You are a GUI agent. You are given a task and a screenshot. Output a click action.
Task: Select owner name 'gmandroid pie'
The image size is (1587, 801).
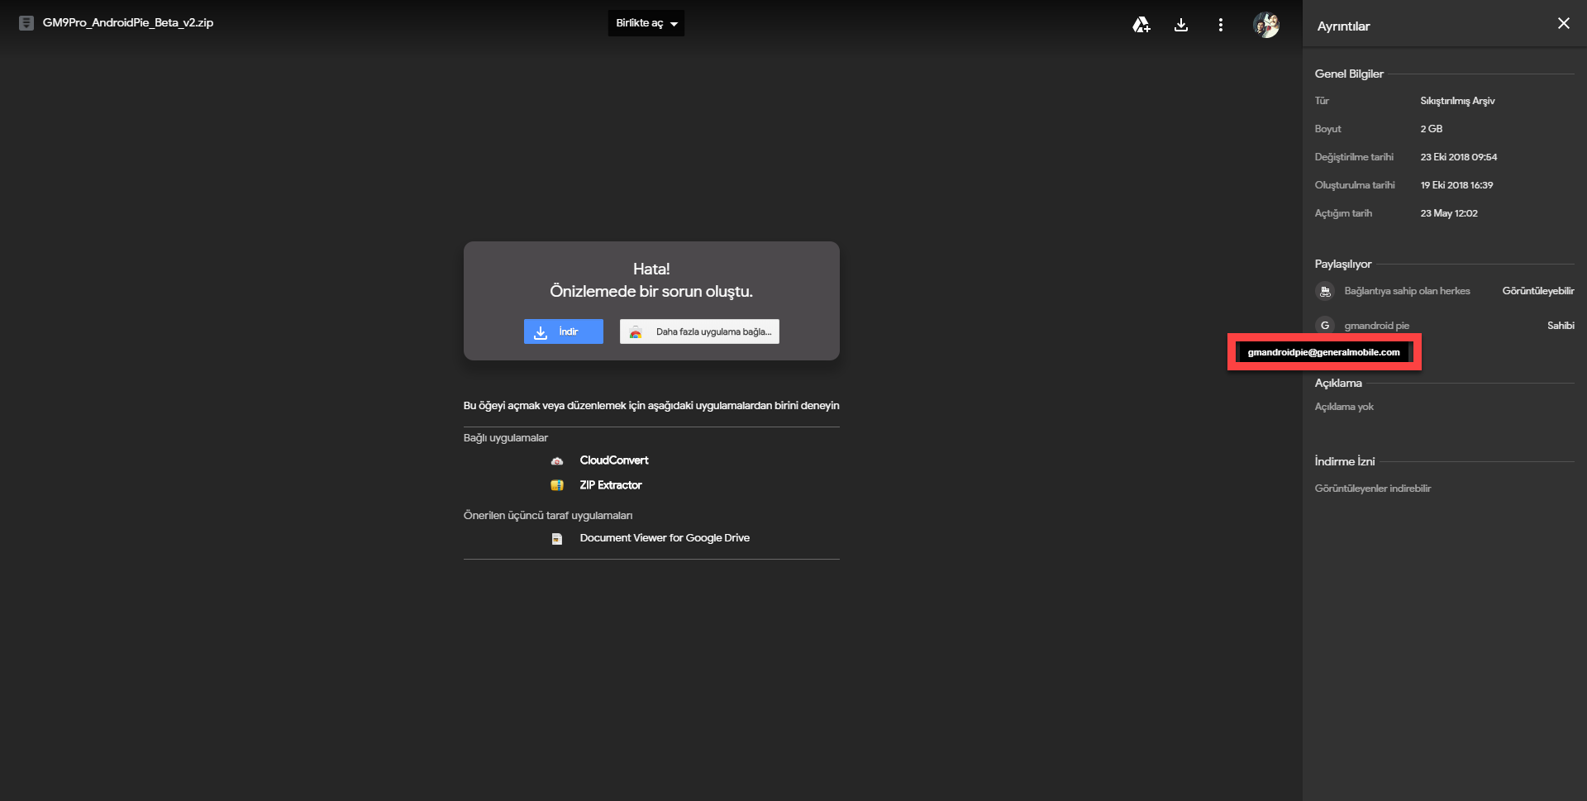(x=1377, y=326)
